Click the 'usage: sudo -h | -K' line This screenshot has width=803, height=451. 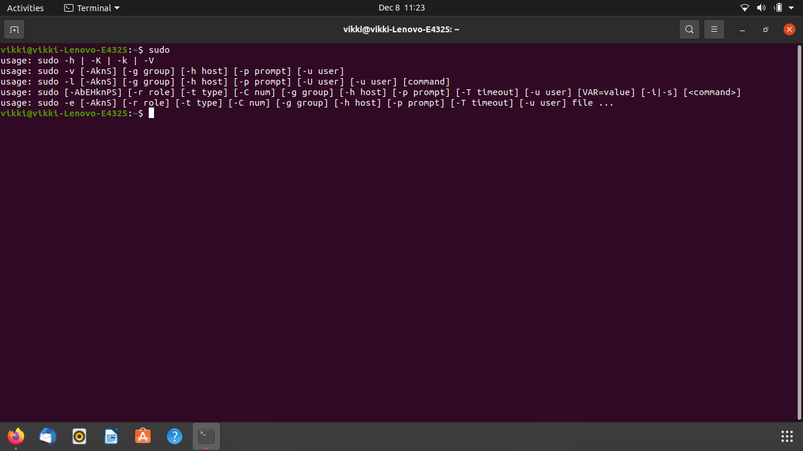pyautogui.click(x=77, y=60)
